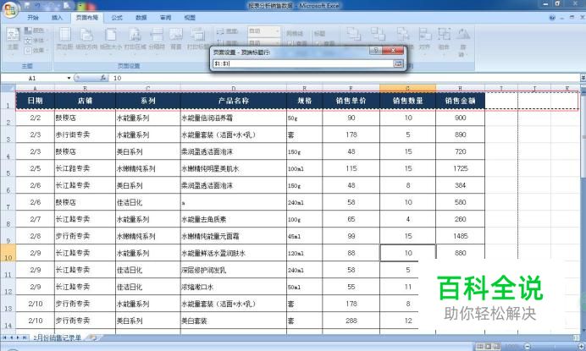Click the Save icon in quick access toolbar

tap(27, 5)
